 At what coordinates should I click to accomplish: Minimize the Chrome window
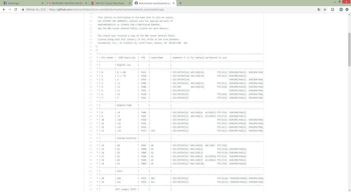[x=335, y=2]
